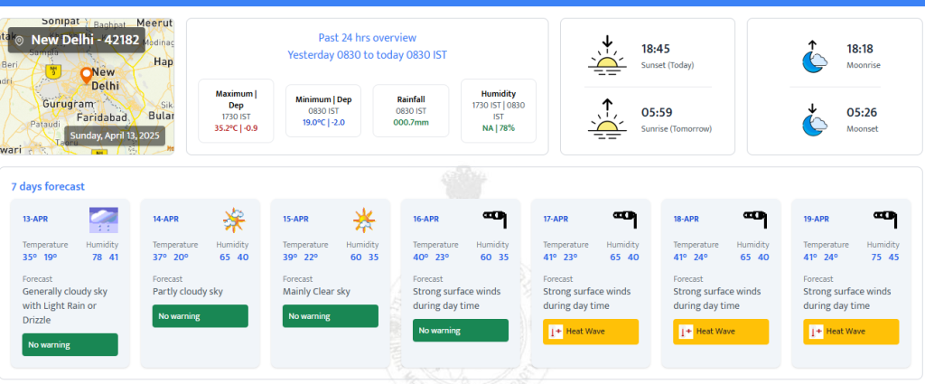Click the 19-APR windsock icon
Viewport: 925px width, 384px height.
coord(885,218)
